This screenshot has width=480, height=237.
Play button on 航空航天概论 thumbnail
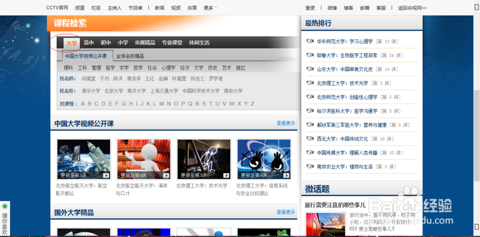pos(106,175)
